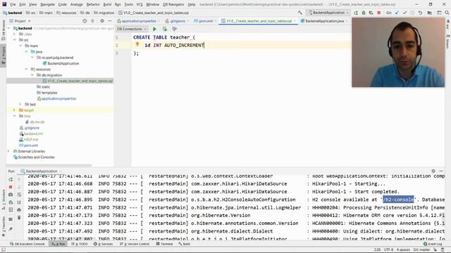Open the DB Navigator menu
451x253 pixels.
[x=173, y=4]
